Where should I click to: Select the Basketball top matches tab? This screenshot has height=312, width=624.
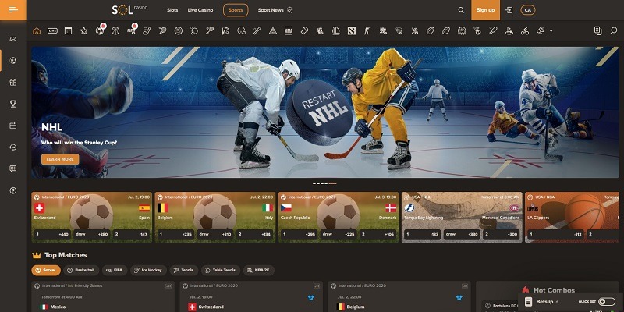tap(81, 270)
